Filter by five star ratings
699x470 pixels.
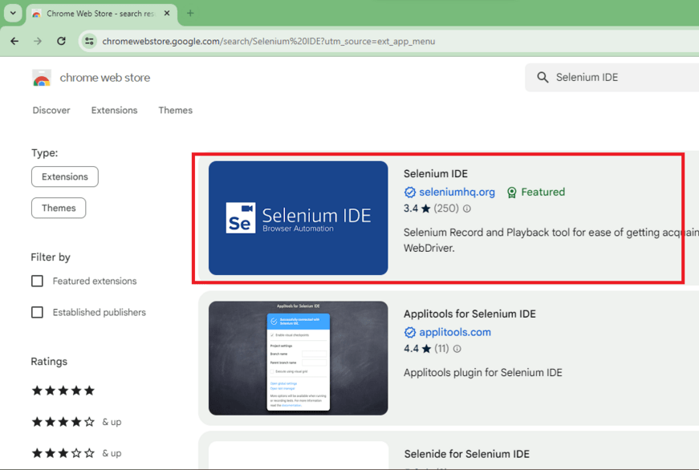point(63,391)
